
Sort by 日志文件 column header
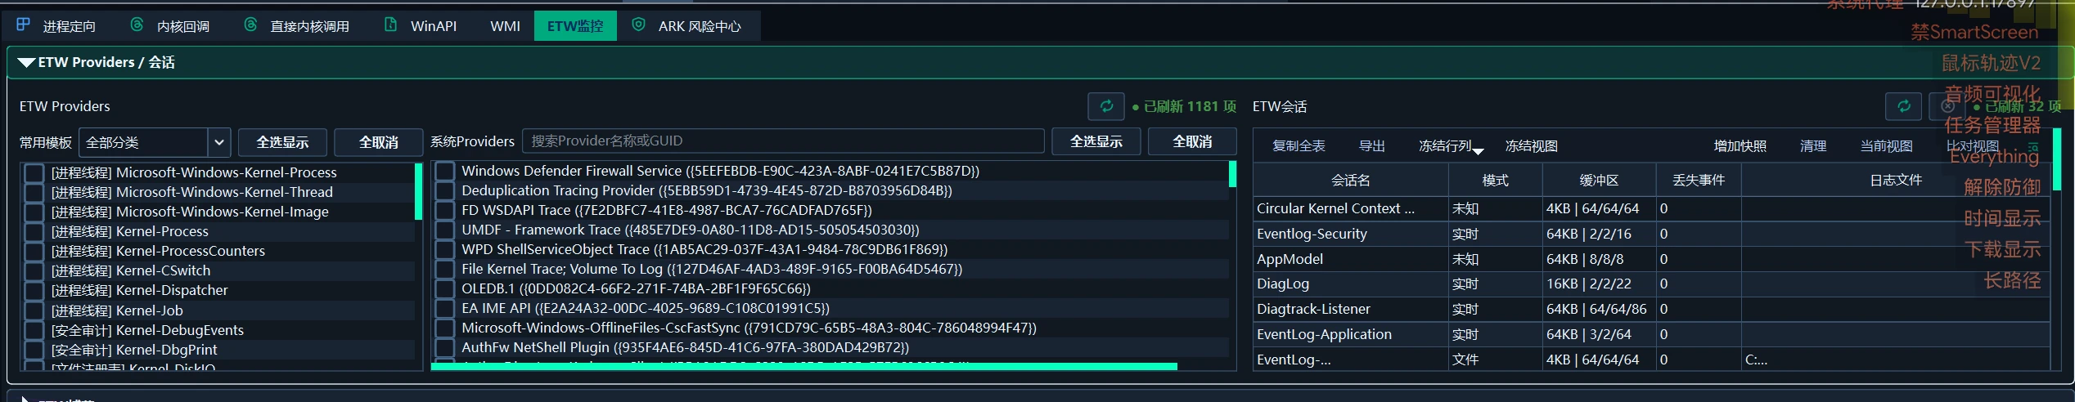1896,180
